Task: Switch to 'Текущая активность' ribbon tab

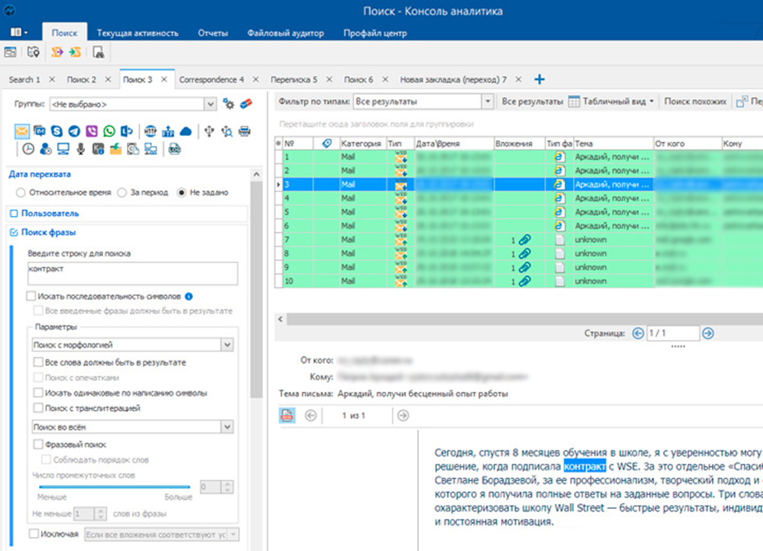Action: coord(138,33)
